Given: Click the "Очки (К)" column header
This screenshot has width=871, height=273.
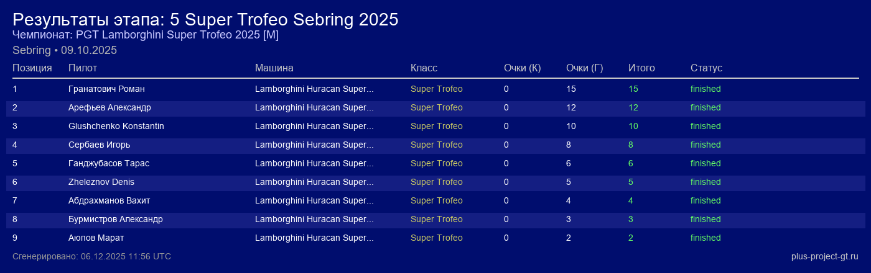Looking at the screenshot, I should (522, 68).
